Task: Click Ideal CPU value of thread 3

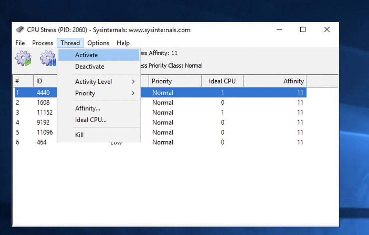Action: pos(222,113)
